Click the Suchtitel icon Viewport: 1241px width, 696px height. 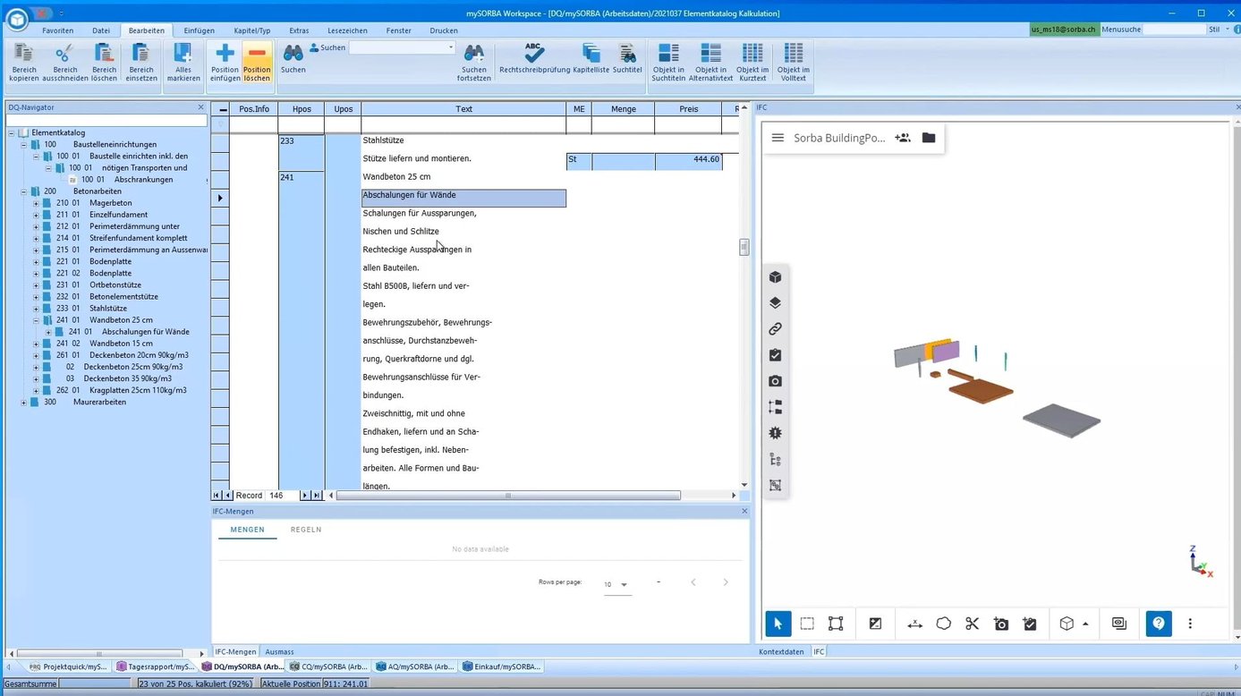click(627, 53)
